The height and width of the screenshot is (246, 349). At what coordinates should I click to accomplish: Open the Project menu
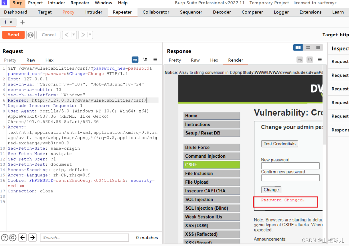pyautogui.click(x=35, y=3)
